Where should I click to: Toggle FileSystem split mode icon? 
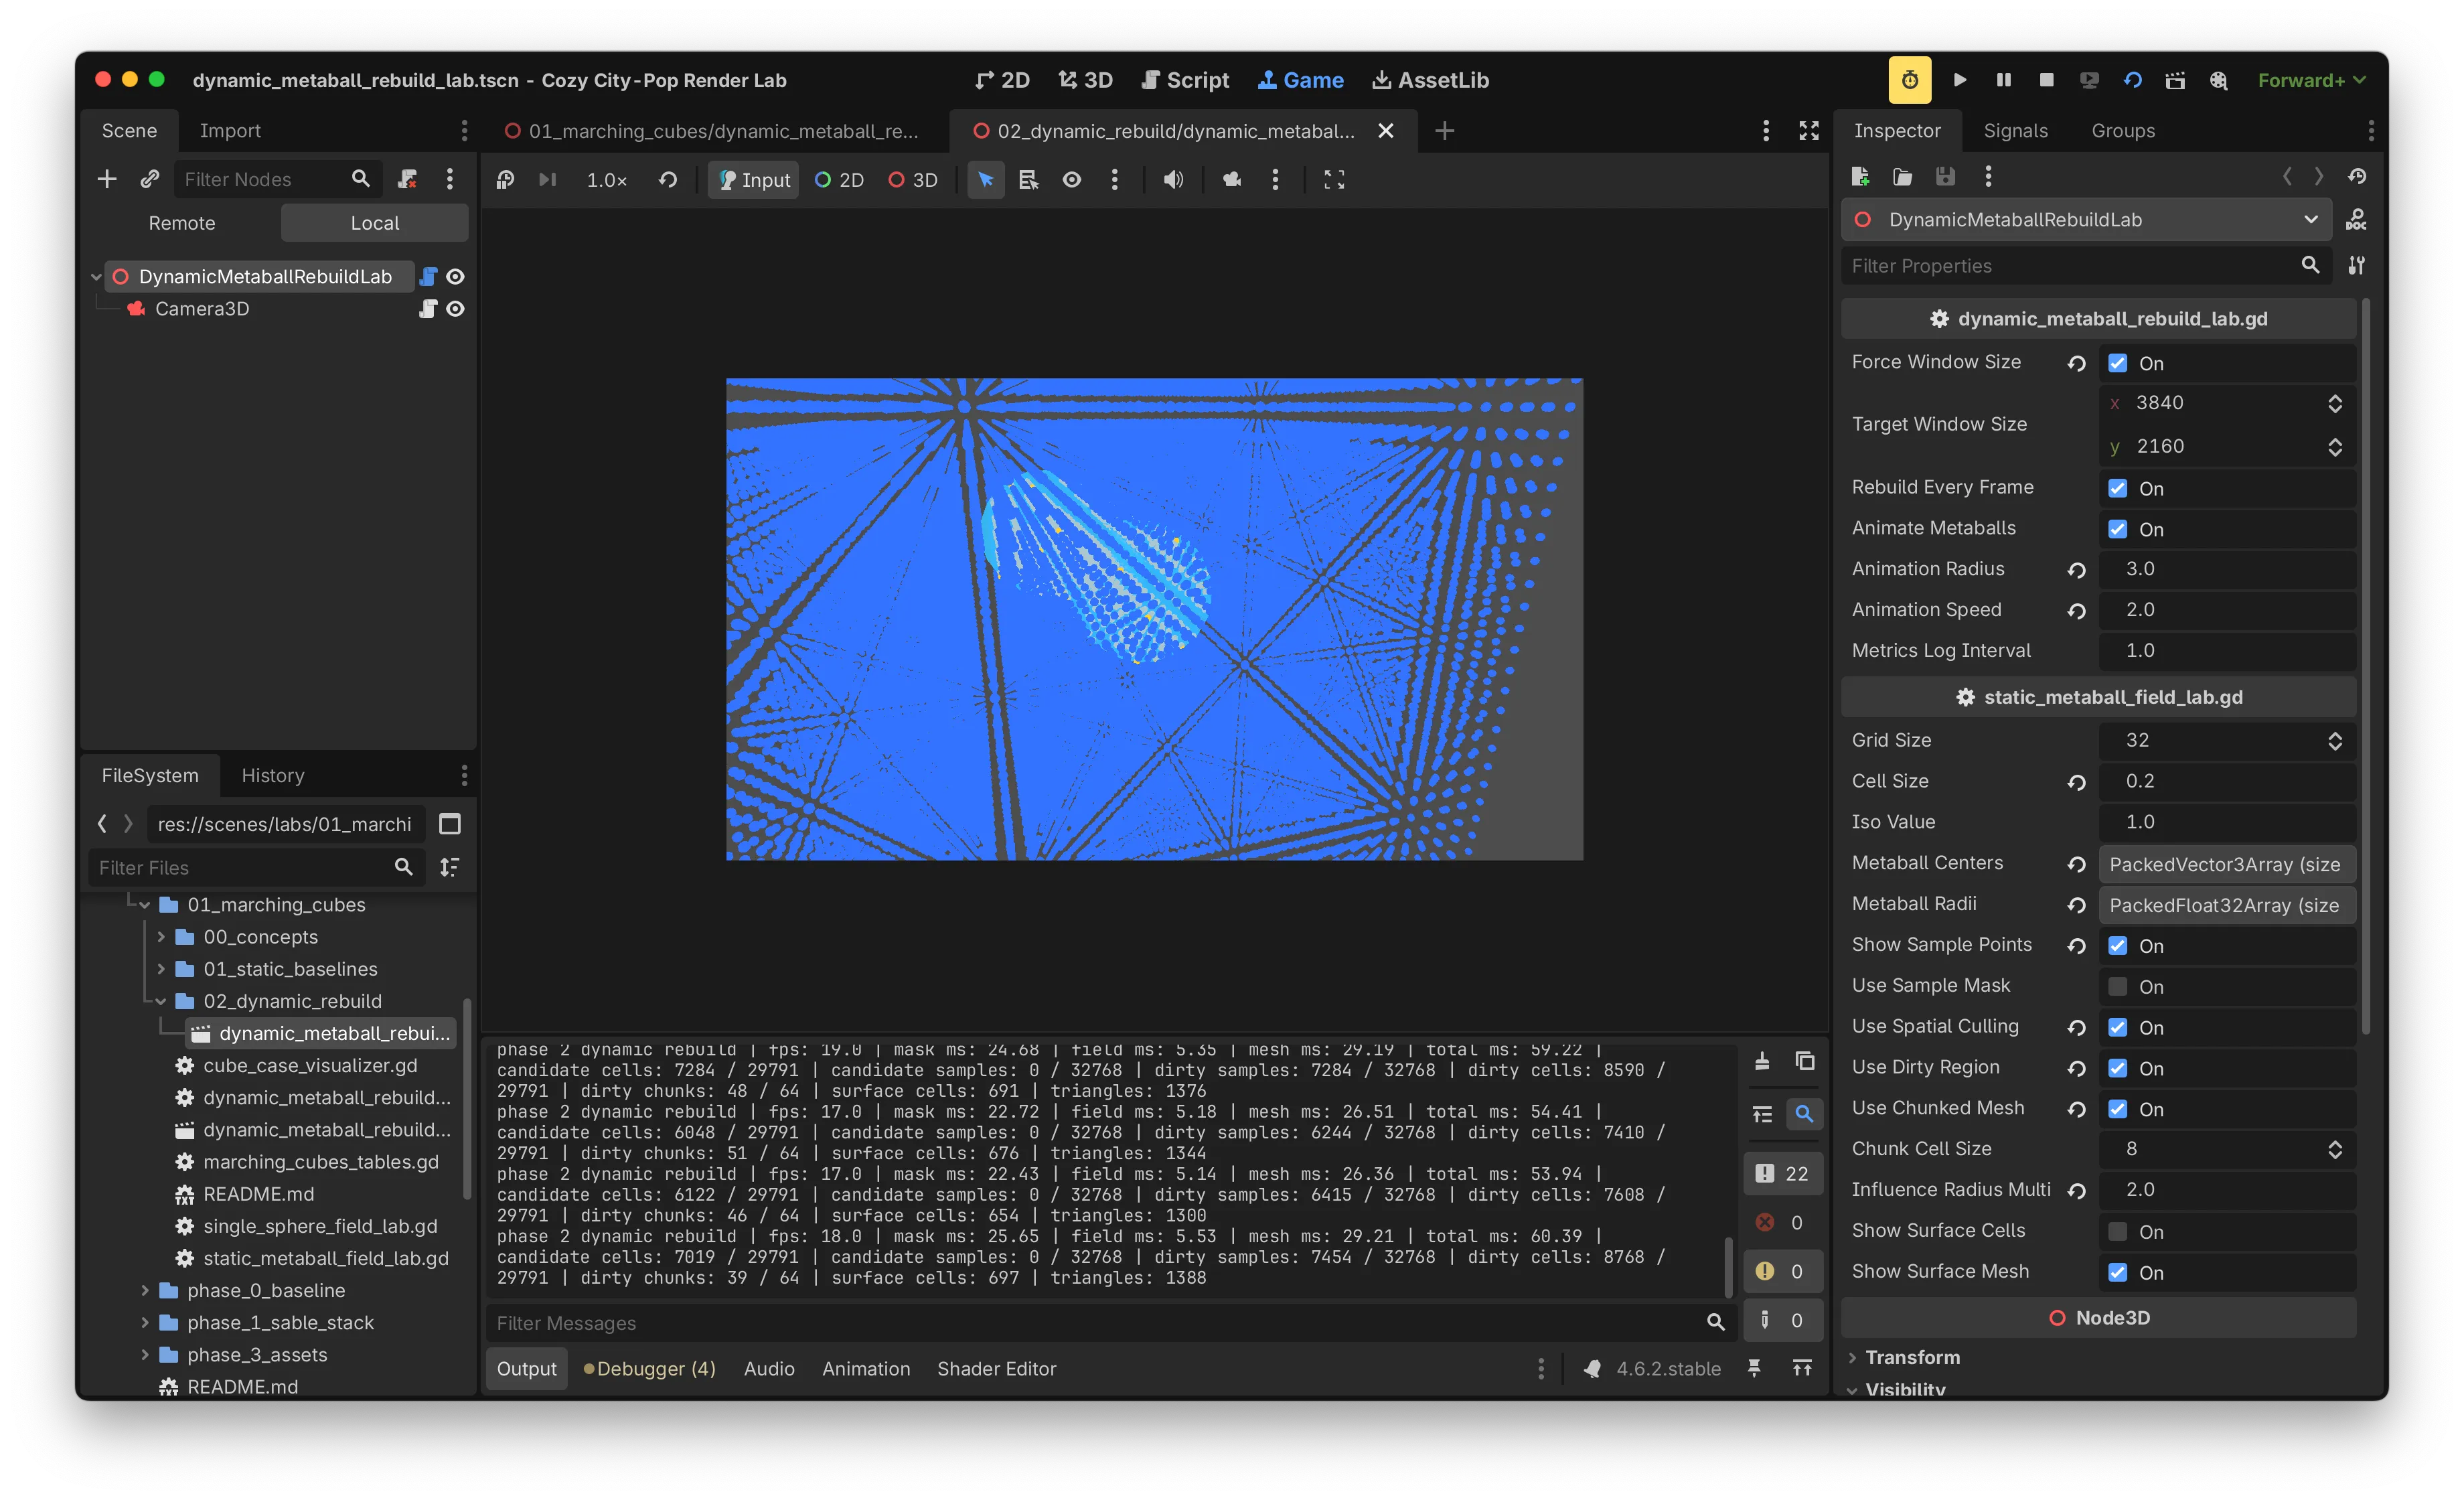point(450,824)
